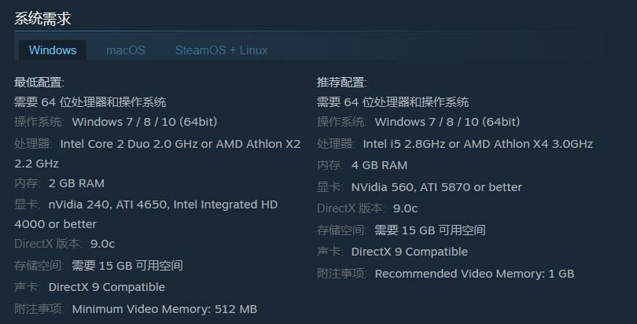The height and width of the screenshot is (324, 637).
Task: Click the recommended Intel i5 2.8GHz processor line
Action: (x=455, y=144)
